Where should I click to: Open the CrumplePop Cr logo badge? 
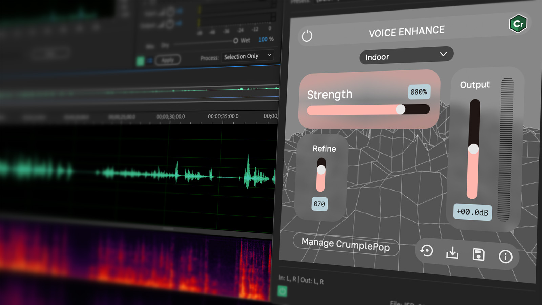pos(518,23)
